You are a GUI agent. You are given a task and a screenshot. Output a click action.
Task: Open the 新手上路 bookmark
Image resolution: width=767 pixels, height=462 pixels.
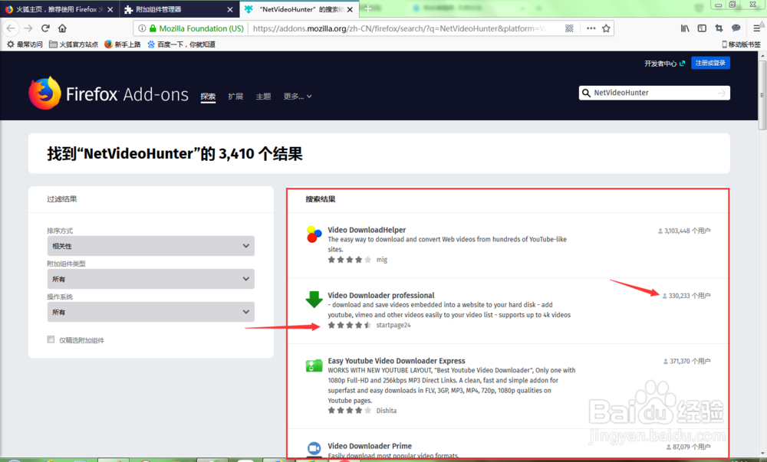coord(123,44)
